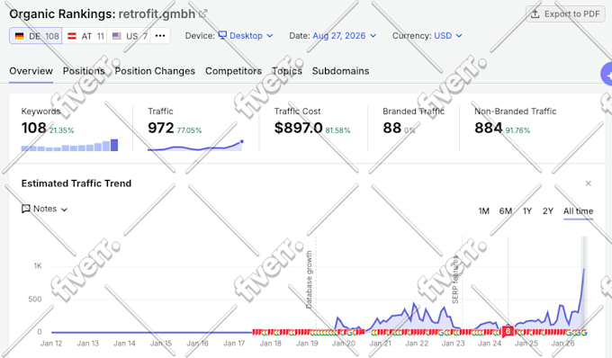Click the Keywords 21.35% change
The height and width of the screenshot is (358, 612).
point(62,130)
